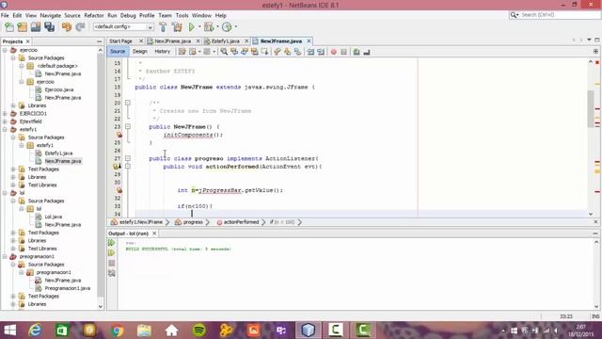The image size is (602, 339).
Task: Click the Projects panel vertical scrollbar
Action: (x=101, y=178)
